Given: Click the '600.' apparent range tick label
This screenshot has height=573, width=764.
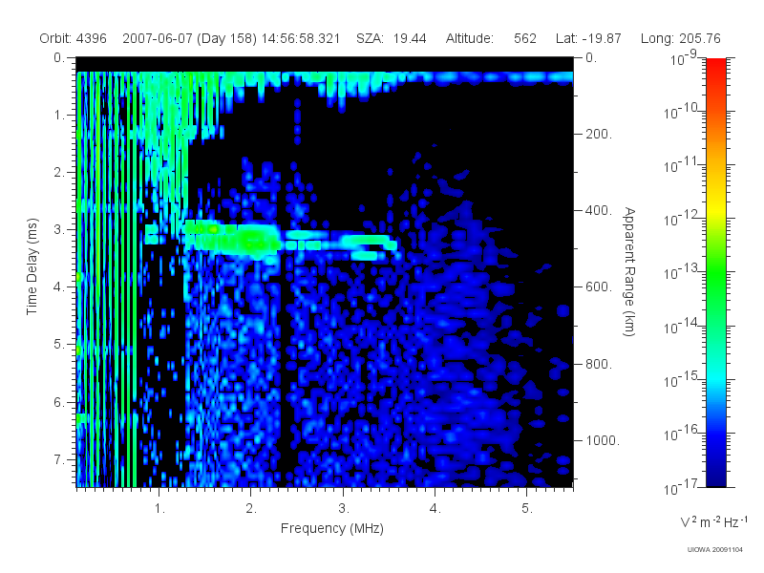Looking at the screenshot, I should [x=599, y=287].
